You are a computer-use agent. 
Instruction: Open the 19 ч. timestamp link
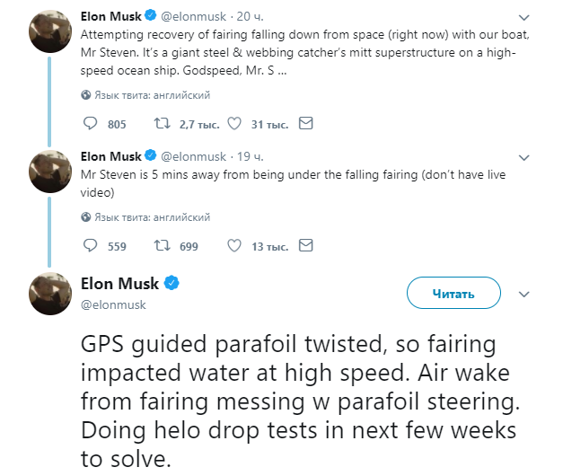(249, 156)
